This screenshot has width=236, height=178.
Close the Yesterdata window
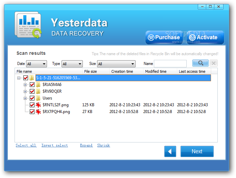coord(219,7)
